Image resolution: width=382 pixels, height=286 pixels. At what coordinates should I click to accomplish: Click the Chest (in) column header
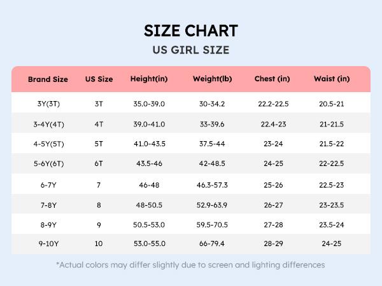pyautogui.click(x=272, y=79)
